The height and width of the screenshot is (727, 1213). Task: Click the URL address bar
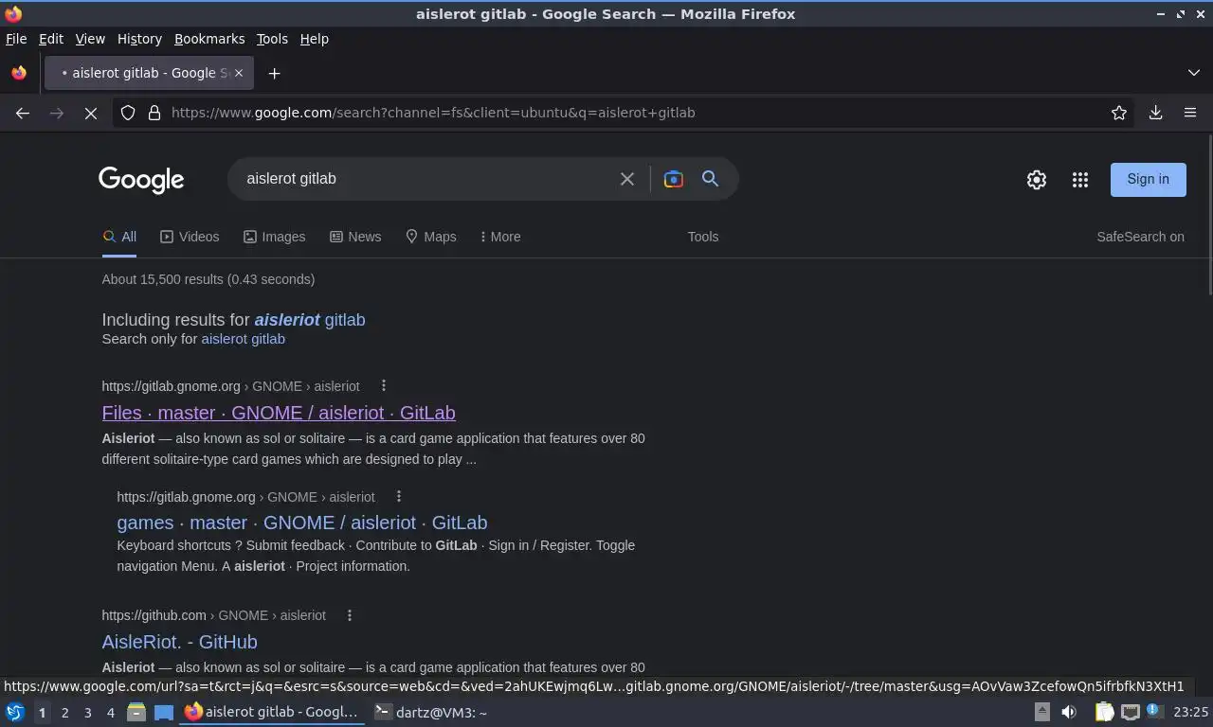pos(625,113)
